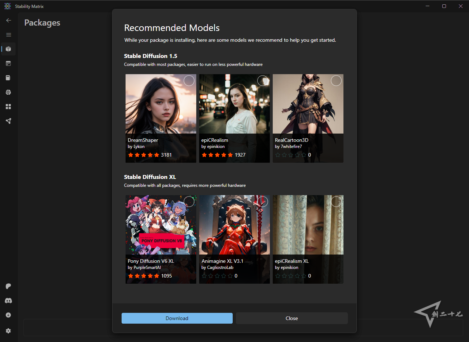Open the Model Browser sidebar icon
Image resolution: width=469 pixels, height=342 pixels.
click(x=9, y=92)
